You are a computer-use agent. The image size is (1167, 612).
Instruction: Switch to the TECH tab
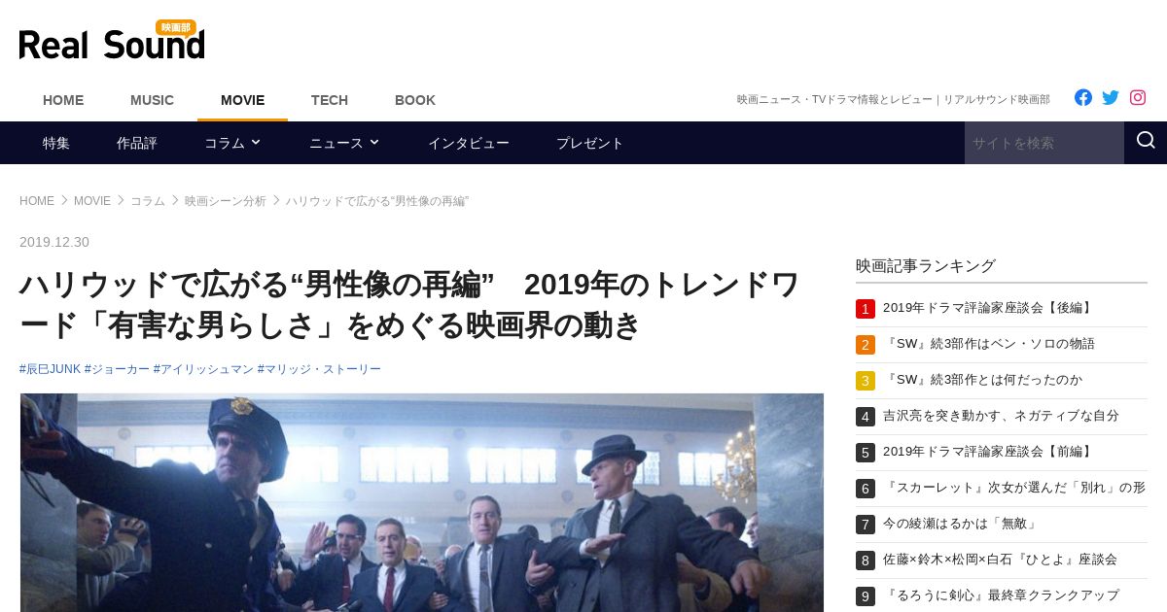[x=330, y=100]
